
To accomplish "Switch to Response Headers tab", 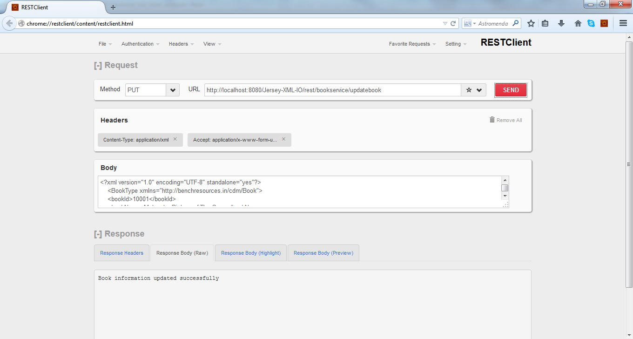I will (121, 253).
